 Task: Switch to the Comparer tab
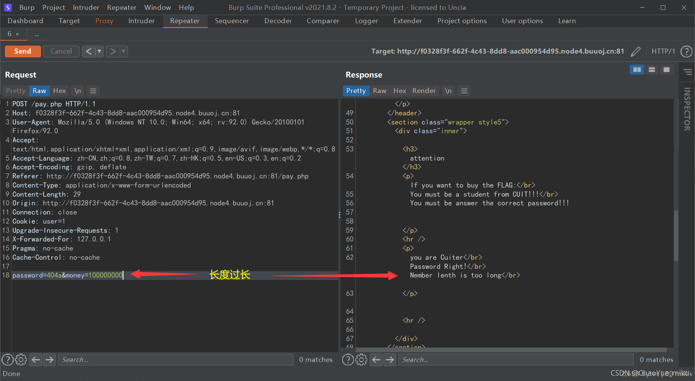coord(323,21)
